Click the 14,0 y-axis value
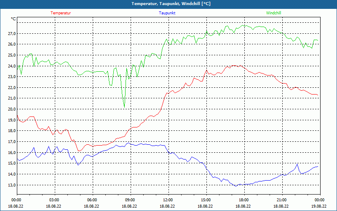This screenshot has width=337, height=211. [x=12, y=174]
